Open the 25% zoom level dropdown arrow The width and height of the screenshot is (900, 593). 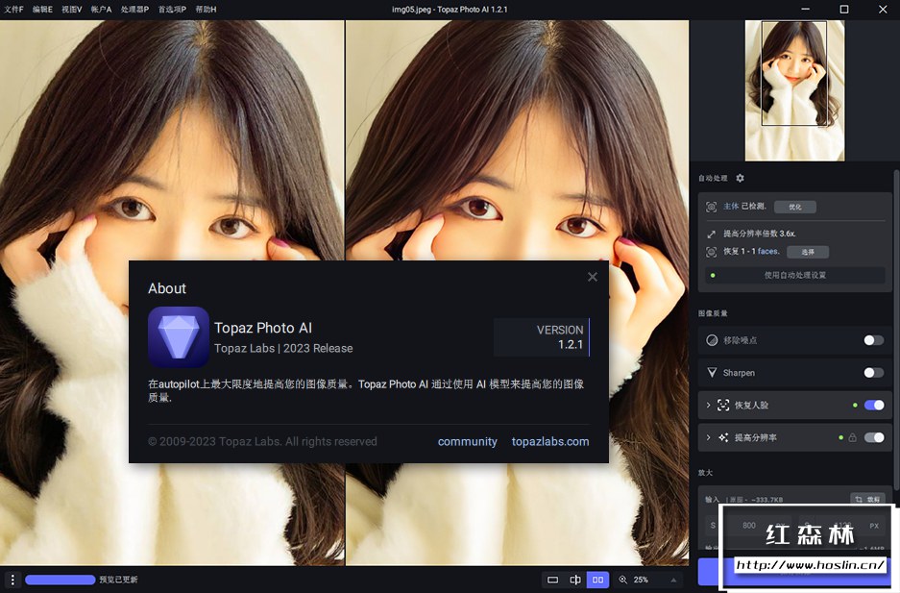[673, 580]
